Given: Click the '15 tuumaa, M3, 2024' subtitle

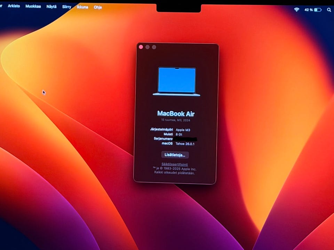Looking at the screenshot, I should (x=176, y=120).
